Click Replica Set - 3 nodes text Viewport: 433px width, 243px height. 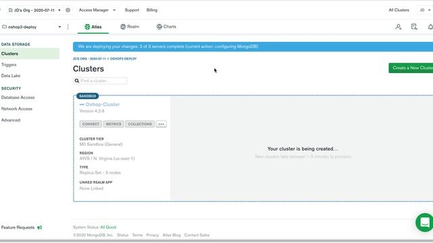[x=100, y=173]
